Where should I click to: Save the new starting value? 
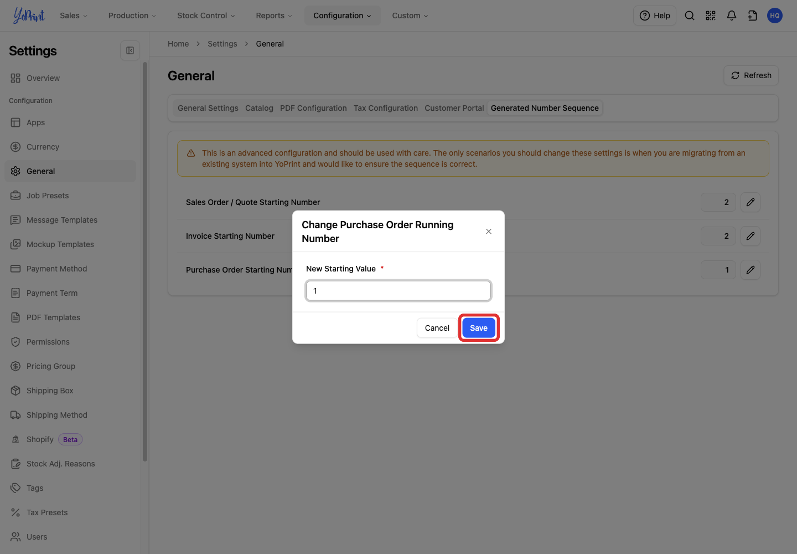tap(479, 328)
